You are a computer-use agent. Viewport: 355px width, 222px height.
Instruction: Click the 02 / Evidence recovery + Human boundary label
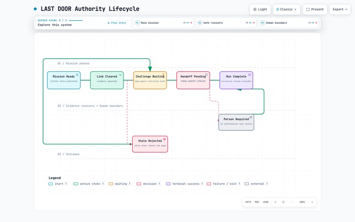point(90,106)
